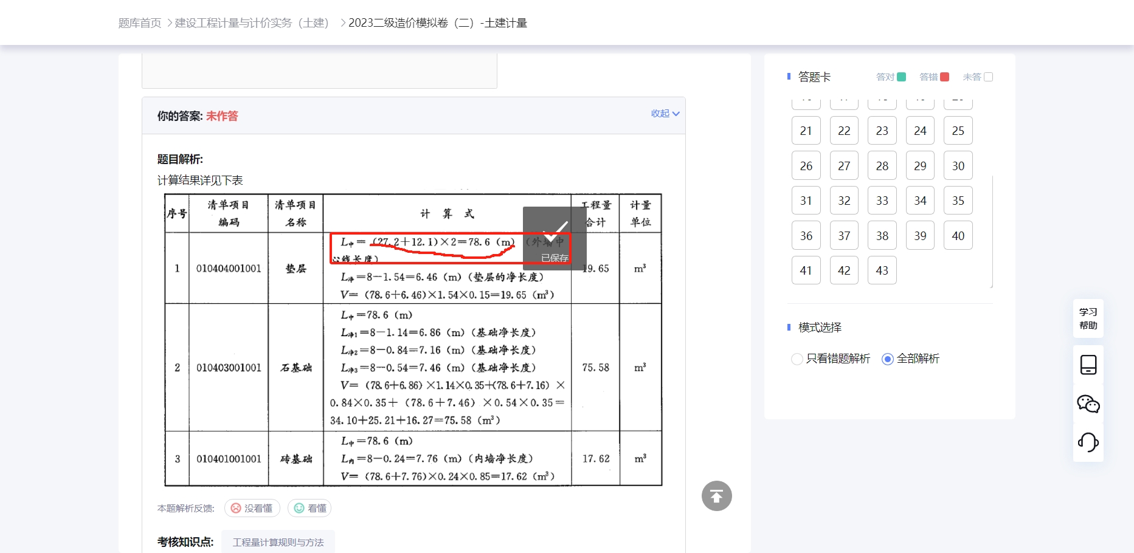
Task: Open the WeChat icon in sidebar
Action: click(x=1088, y=404)
